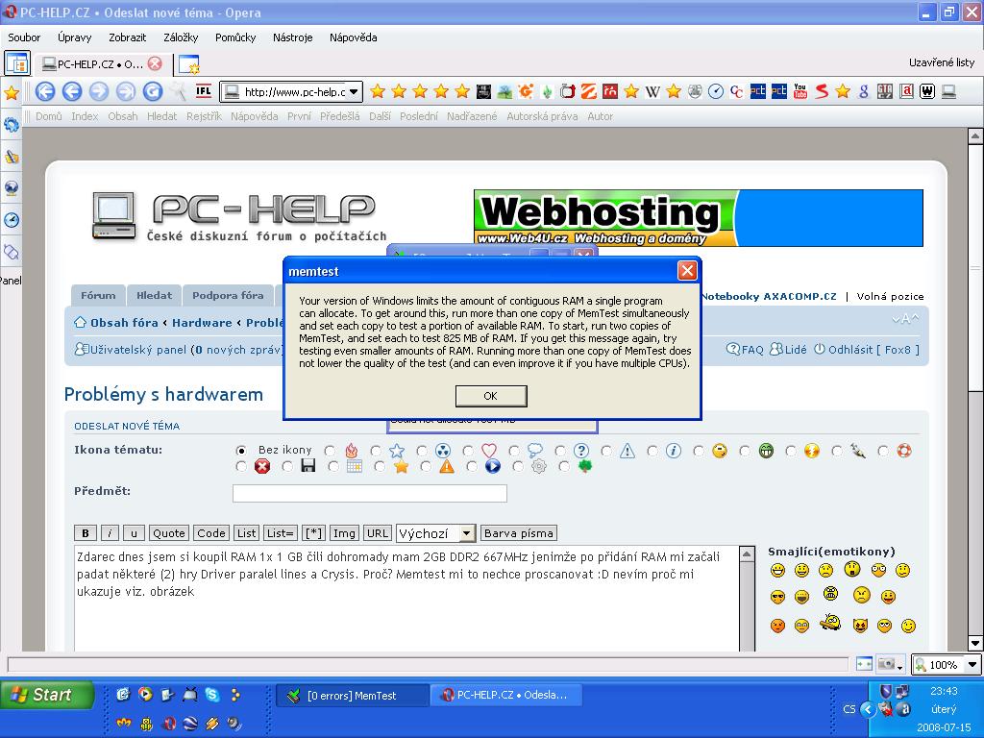Select the orange warning triangle topic radio
The width and height of the screenshot is (984, 738).
[426, 466]
